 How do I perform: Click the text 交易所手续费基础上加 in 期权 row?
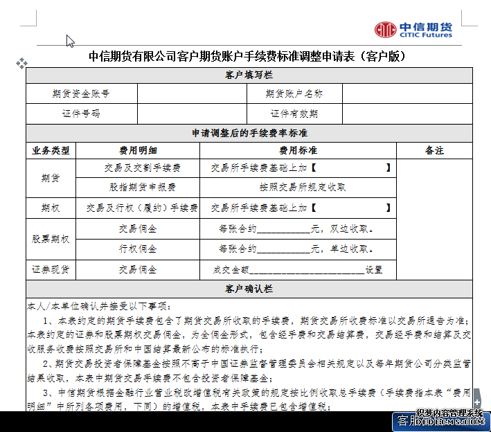[258, 208]
